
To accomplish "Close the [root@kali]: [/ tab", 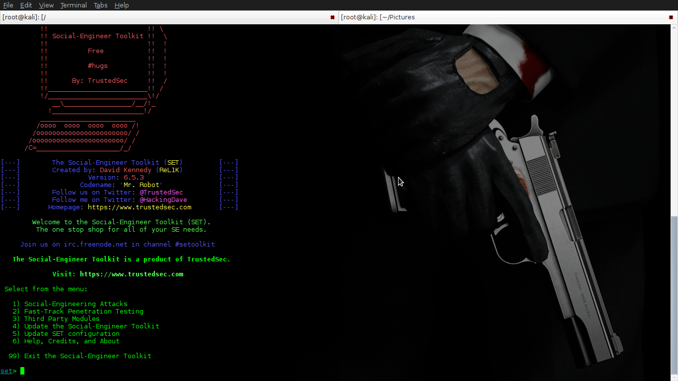I will (x=333, y=17).
